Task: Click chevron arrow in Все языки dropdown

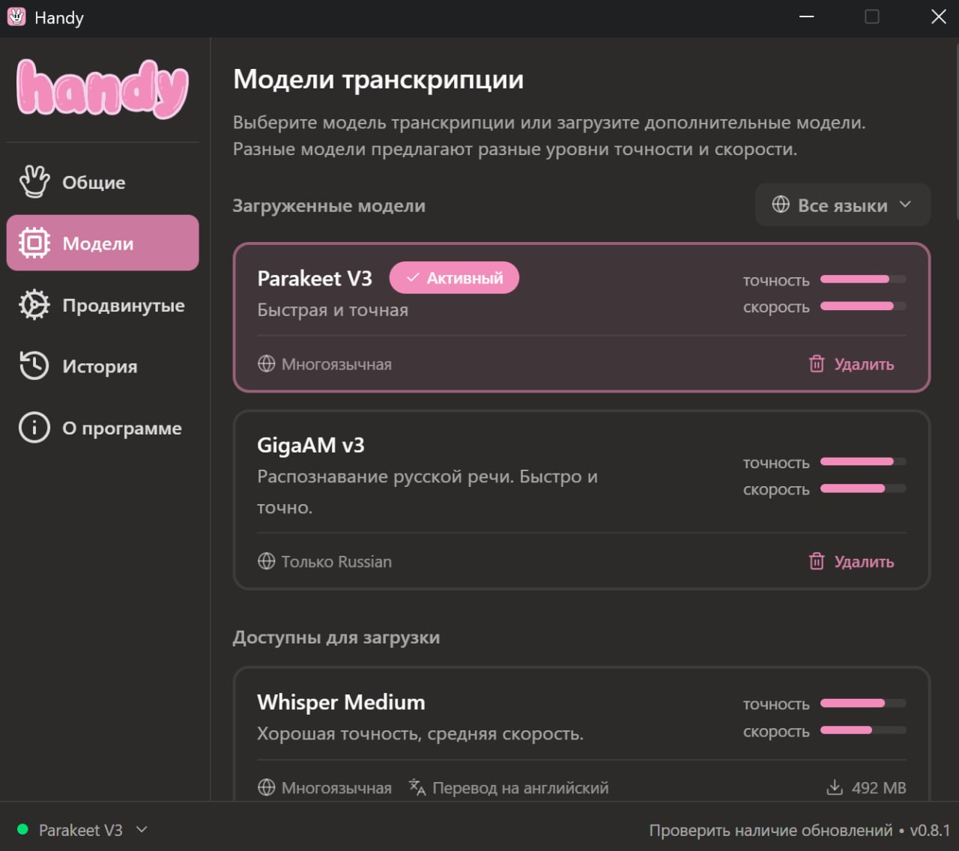Action: (905, 205)
